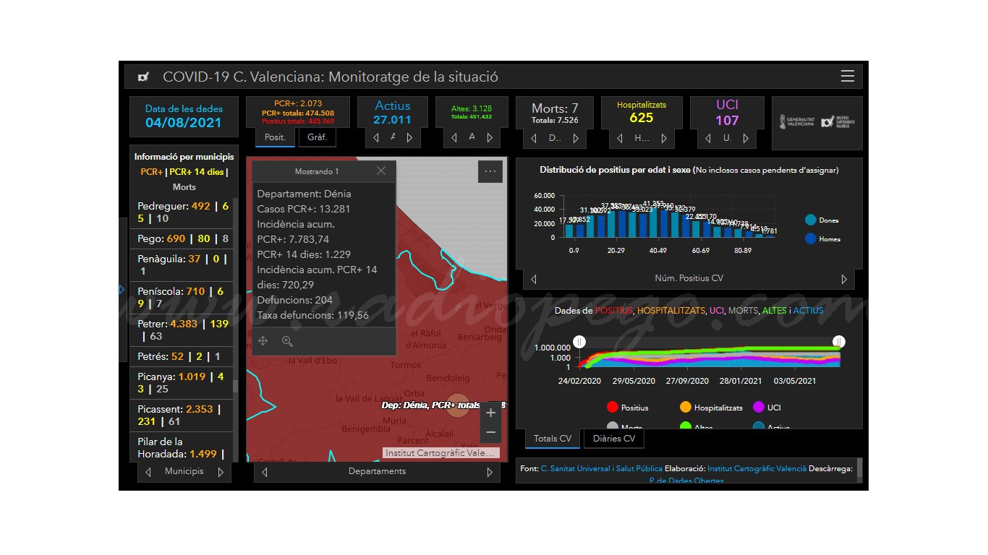Screen dimensions: 988x555
Task: Open the C. Sanitat Universal i Salut Pública link
Action: pyautogui.click(x=601, y=468)
